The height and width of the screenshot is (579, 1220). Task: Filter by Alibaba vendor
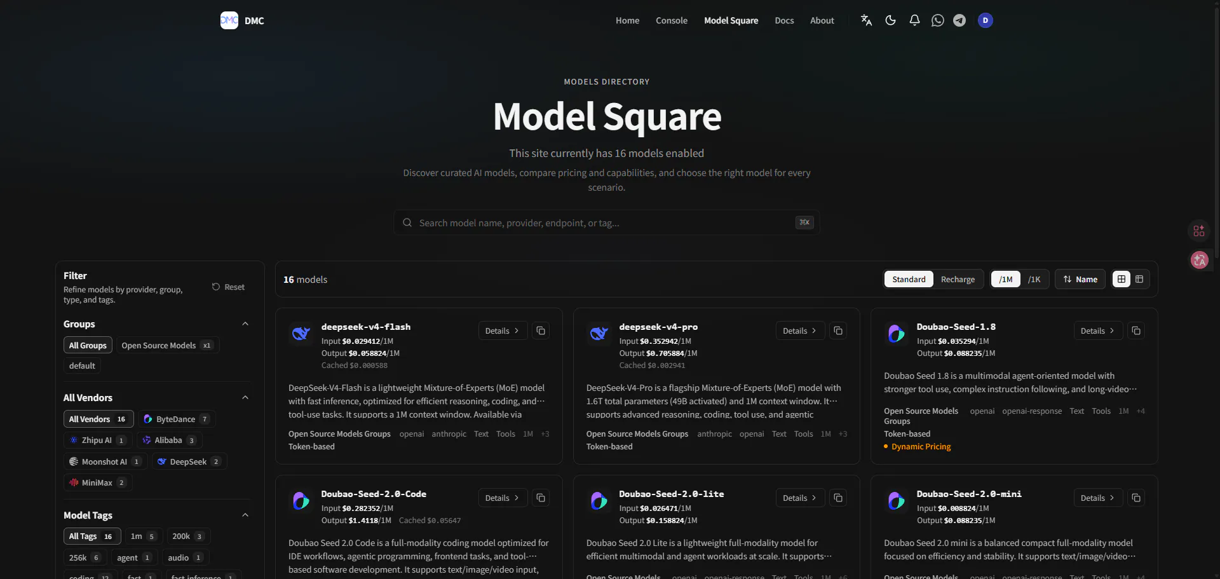coord(170,440)
